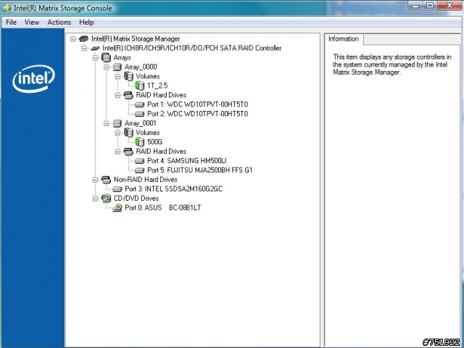Select the 'Non-RAID Hard Drives' label
The width and height of the screenshot is (464, 348).
click(146, 179)
